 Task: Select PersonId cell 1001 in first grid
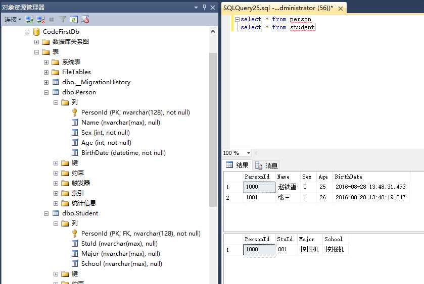(x=259, y=197)
